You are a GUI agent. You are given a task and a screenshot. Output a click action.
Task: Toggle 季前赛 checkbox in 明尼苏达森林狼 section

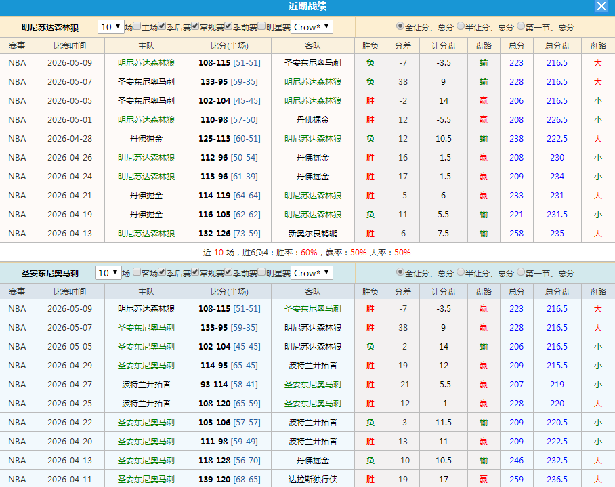tap(228, 26)
